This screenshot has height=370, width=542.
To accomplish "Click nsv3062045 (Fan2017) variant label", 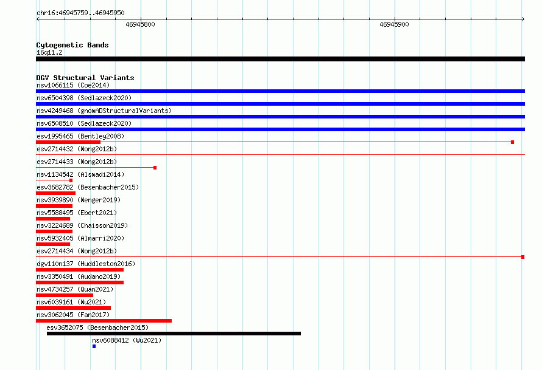I will click(x=73, y=315).
